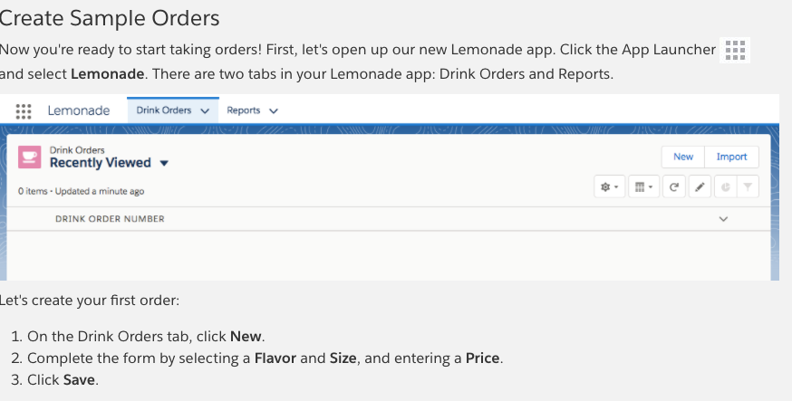792x401 pixels.
Task: Refresh the Drink Orders list
Action: click(x=673, y=187)
